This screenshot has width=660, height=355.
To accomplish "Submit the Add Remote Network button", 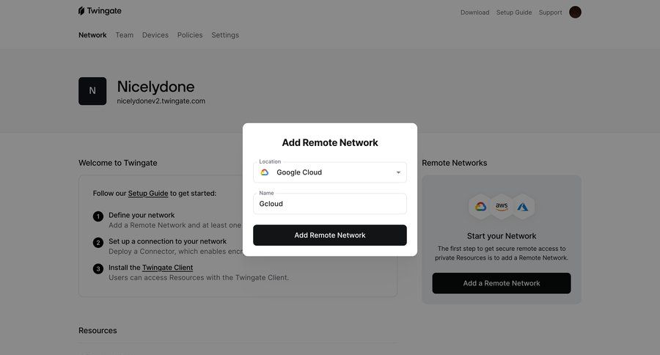I will tap(330, 235).
